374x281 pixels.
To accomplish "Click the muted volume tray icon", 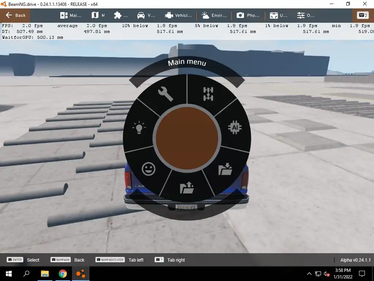I will click(327, 274).
